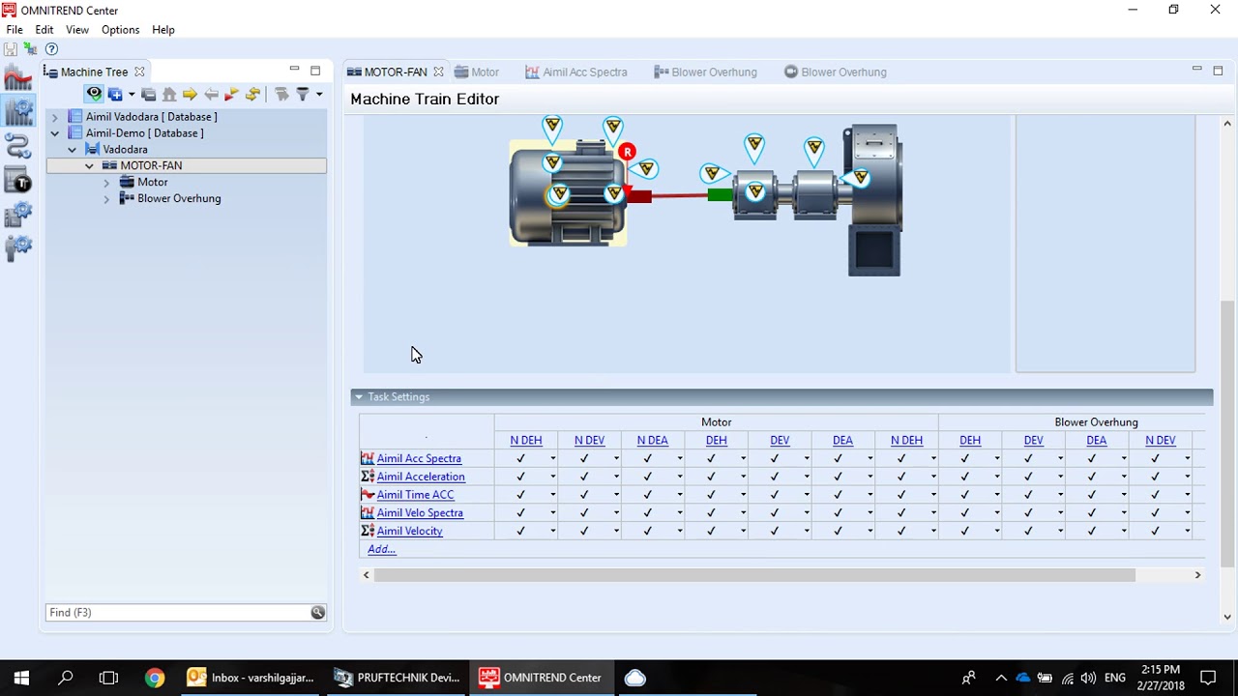Screen dimensions: 1238x696
Task: Click the blue add-item icon in Machine Tree toolbar
Action: pos(115,94)
